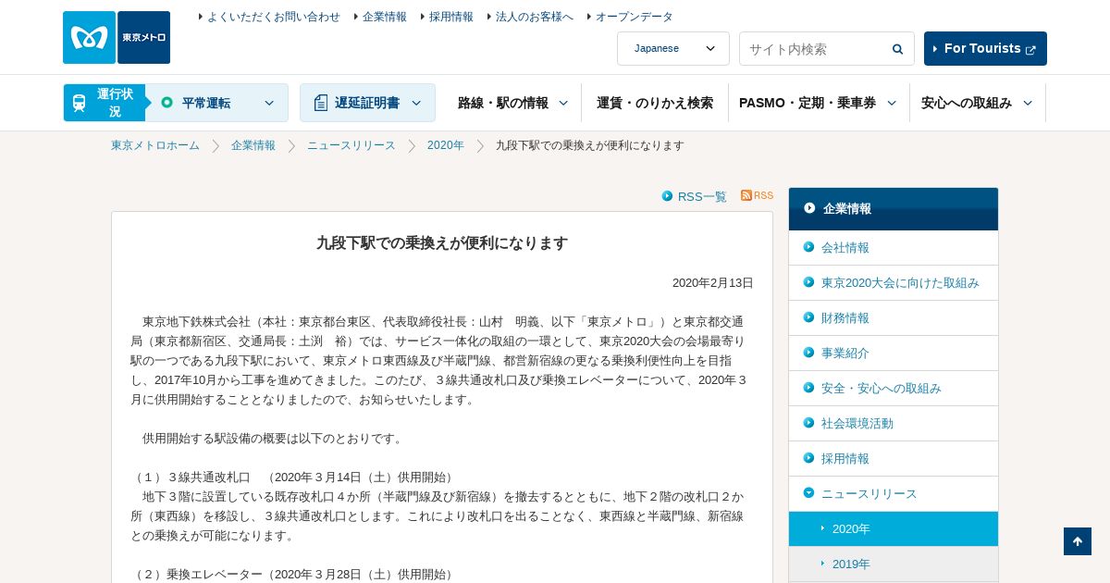This screenshot has width=1110, height=583.
Task: Open the Japanese language dropdown
Action: 673,48
